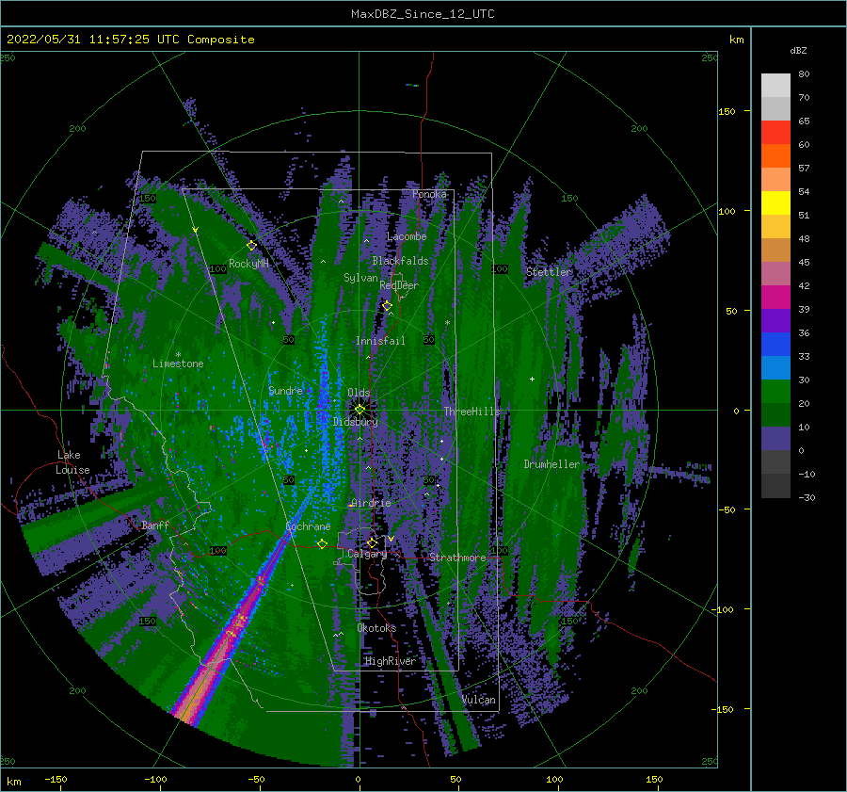Click the dBZ legend heading
The height and width of the screenshot is (792, 847).
pyautogui.click(x=798, y=51)
